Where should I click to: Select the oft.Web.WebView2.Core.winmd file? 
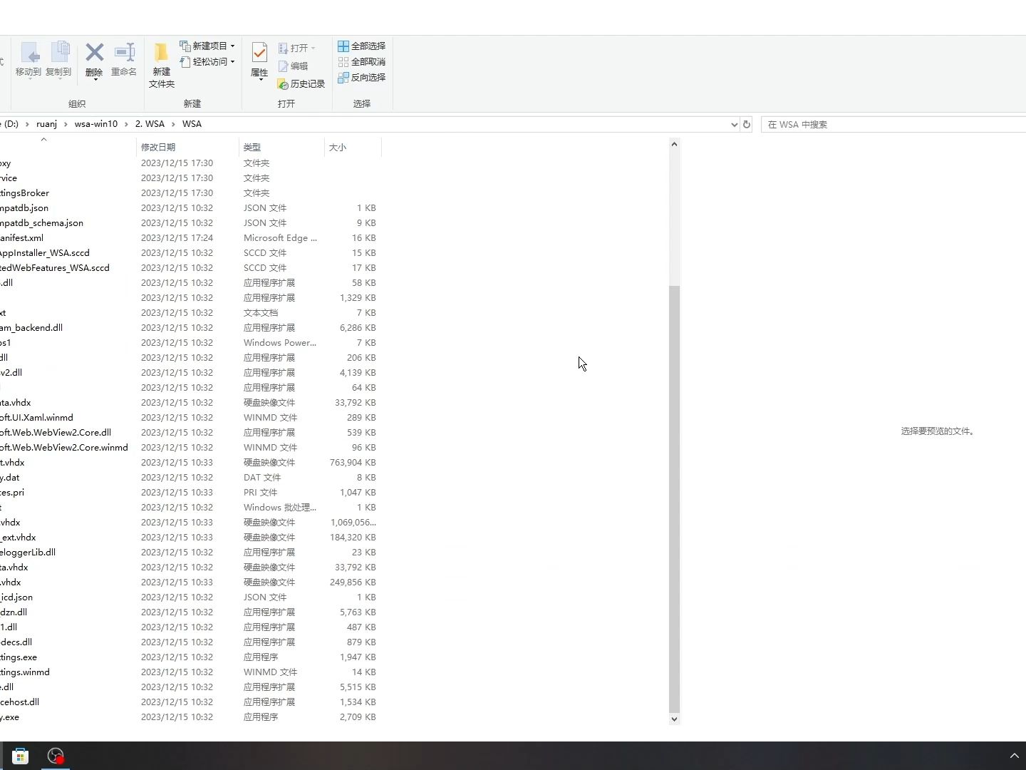[x=189, y=448]
